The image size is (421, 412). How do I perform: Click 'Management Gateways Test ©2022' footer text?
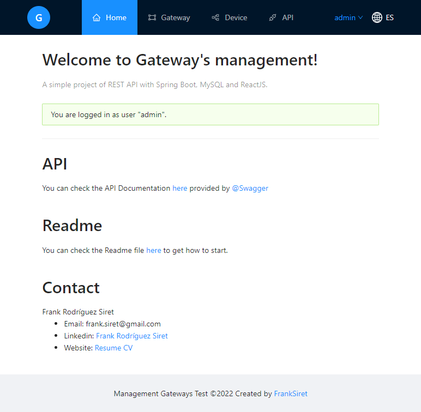point(173,393)
